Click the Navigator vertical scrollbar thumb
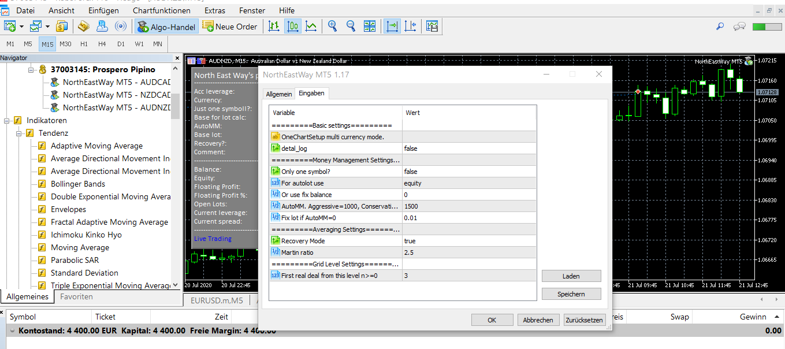This screenshot has width=785, height=349. coord(176,106)
